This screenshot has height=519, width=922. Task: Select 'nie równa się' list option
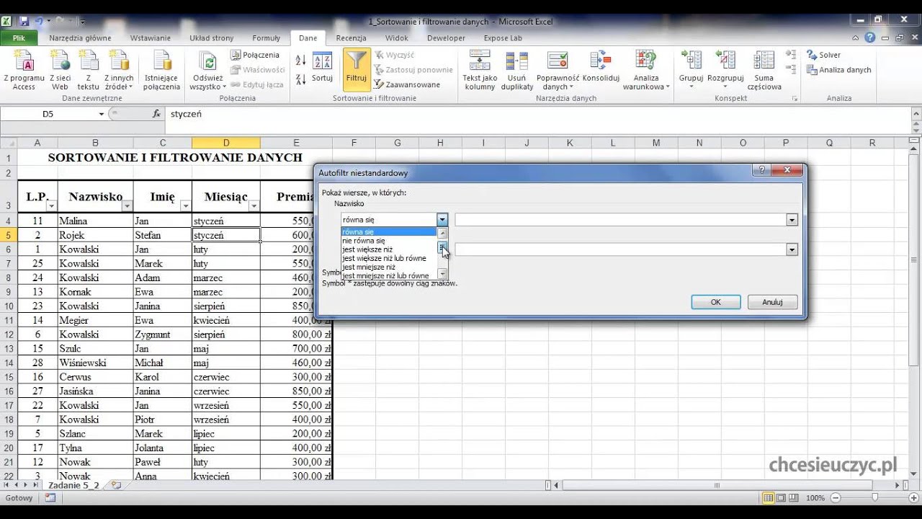pos(389,241)
